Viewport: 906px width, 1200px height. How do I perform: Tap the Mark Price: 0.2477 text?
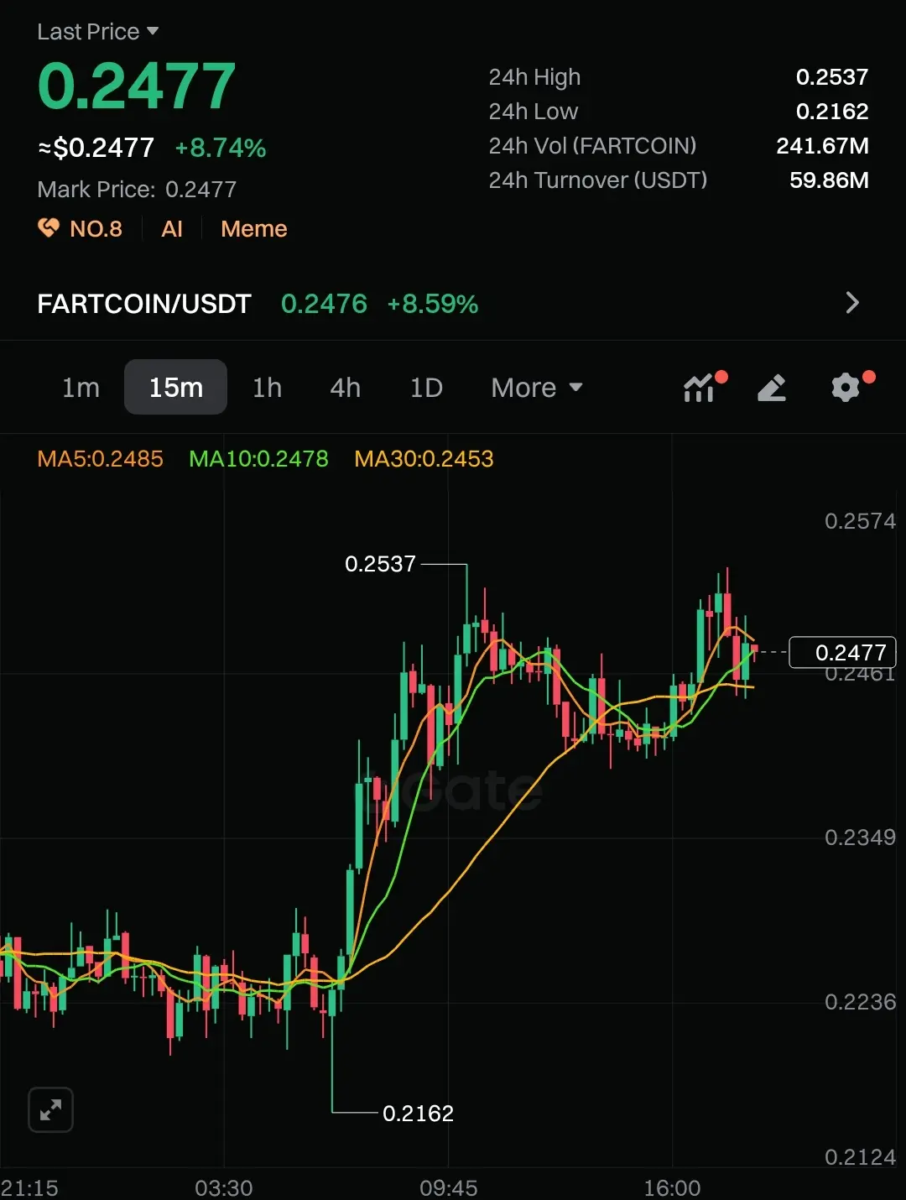(x=137, y=190)
